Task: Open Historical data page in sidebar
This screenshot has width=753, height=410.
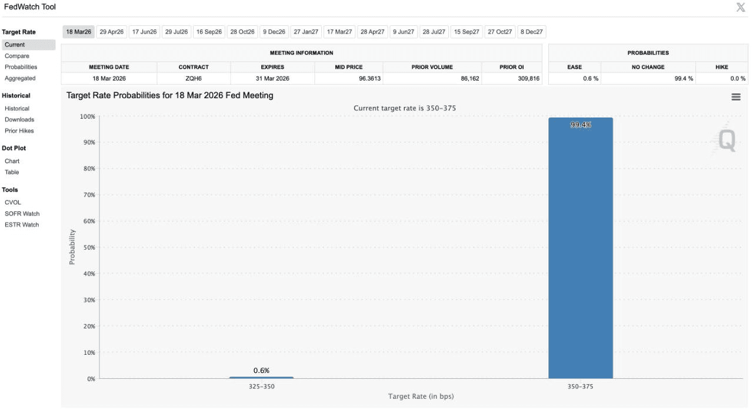Action: point(17,109)
